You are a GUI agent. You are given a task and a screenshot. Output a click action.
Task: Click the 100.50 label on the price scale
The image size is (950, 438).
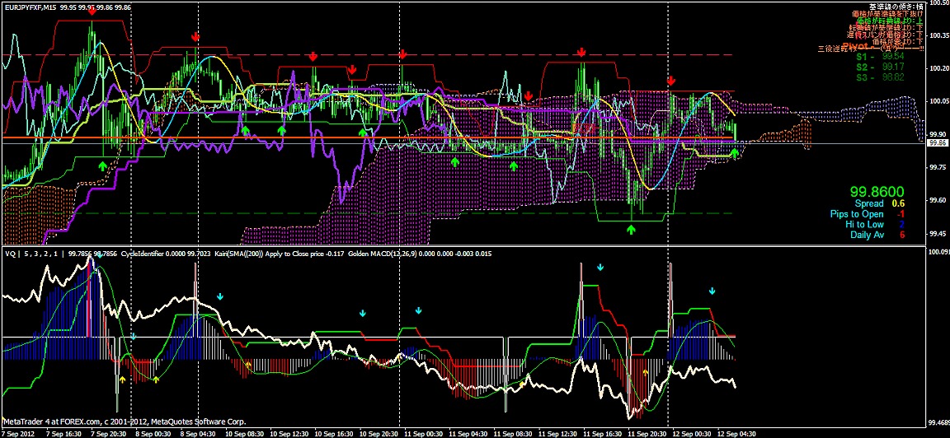pos(938,2)
